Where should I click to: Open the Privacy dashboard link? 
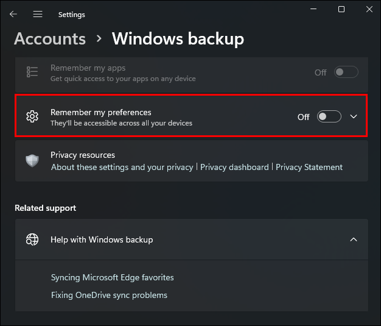pos(234,167)
